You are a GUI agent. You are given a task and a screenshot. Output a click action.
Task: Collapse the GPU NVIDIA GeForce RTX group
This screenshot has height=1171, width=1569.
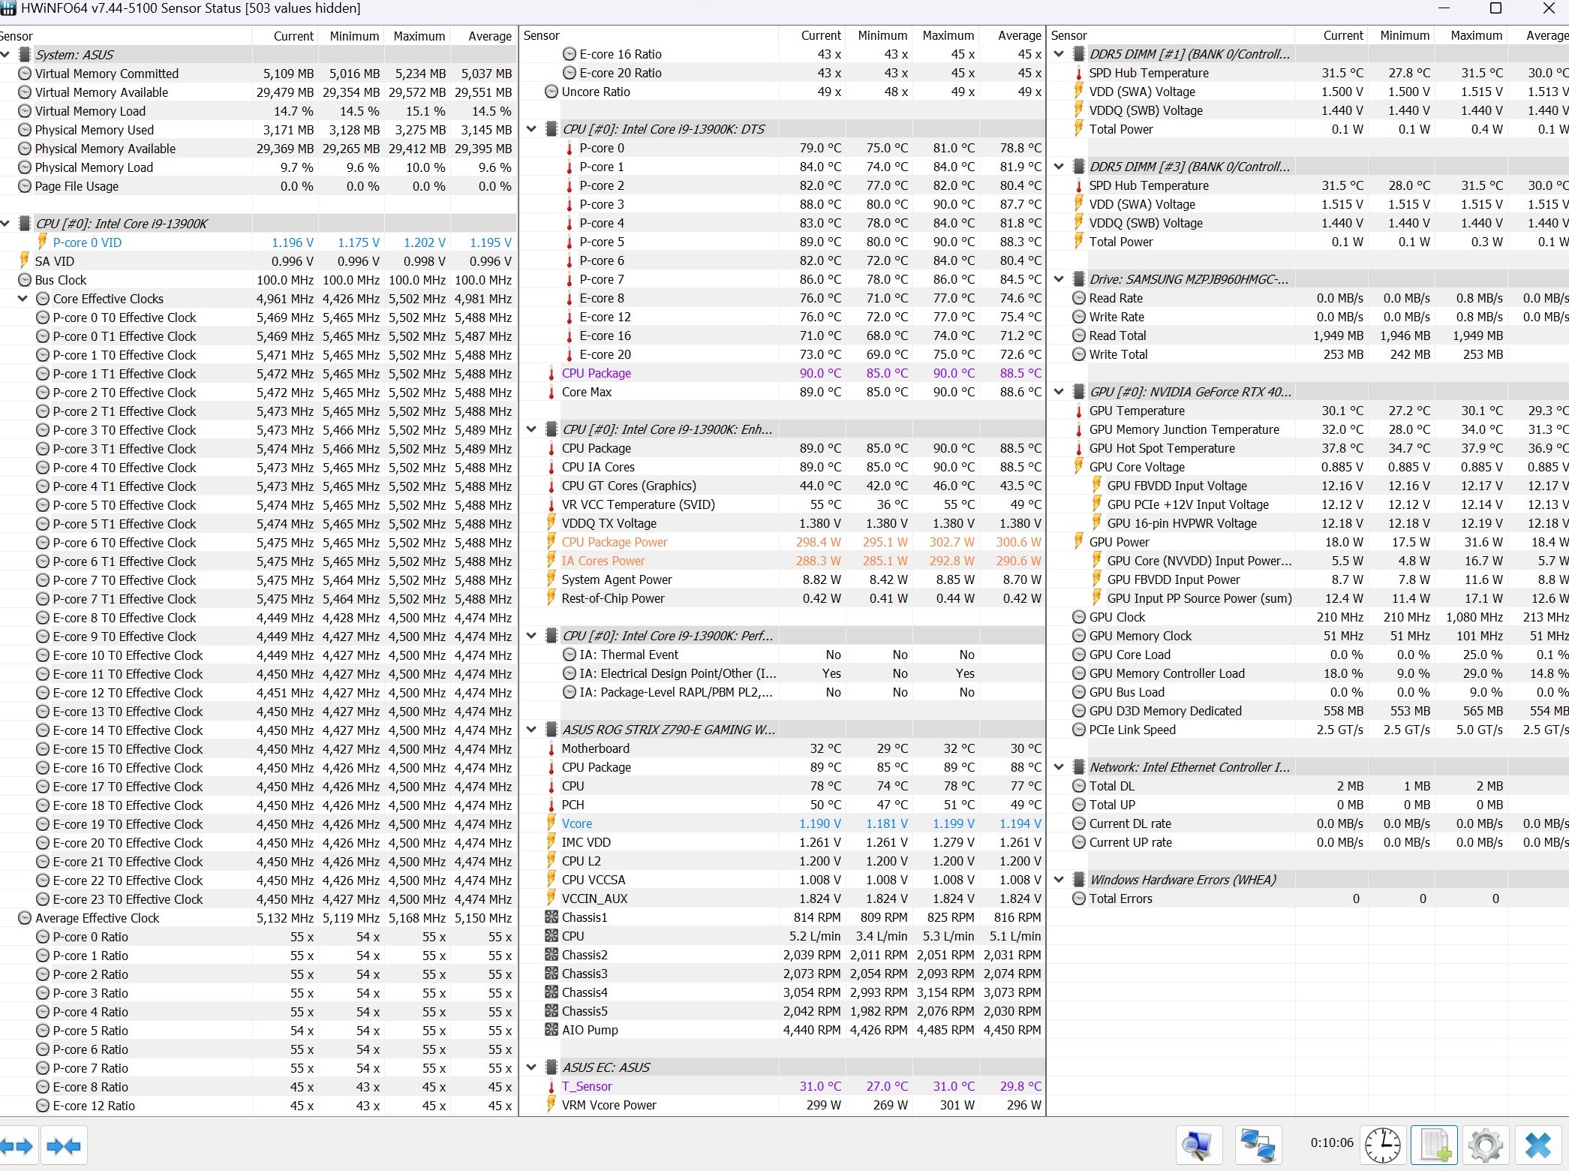(1060, 392)
